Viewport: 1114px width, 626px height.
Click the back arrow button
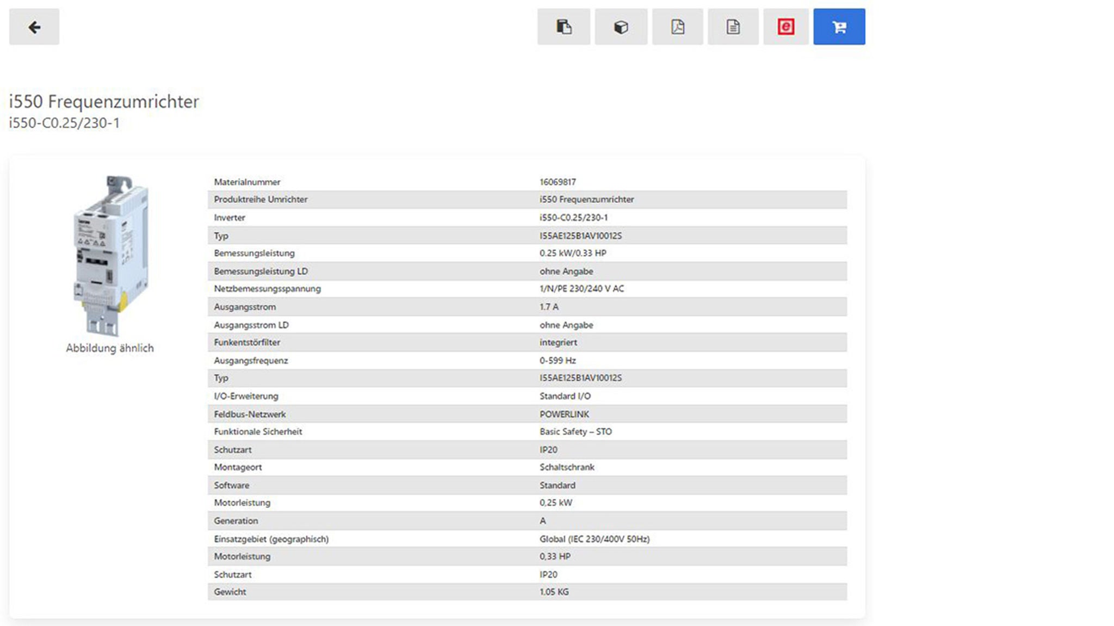(34, 27)
